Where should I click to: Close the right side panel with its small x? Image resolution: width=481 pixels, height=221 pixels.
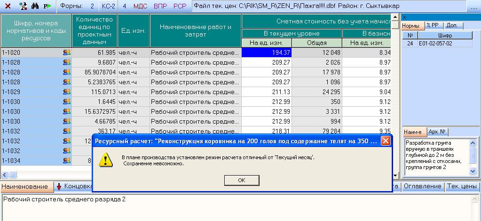404,17
